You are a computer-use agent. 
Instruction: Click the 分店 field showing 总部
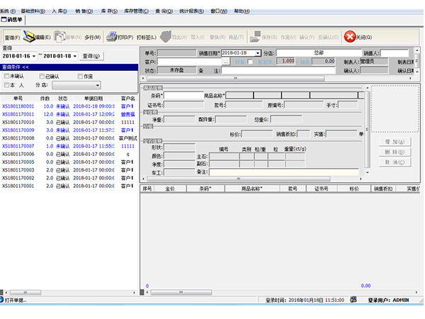pos(319,53)
